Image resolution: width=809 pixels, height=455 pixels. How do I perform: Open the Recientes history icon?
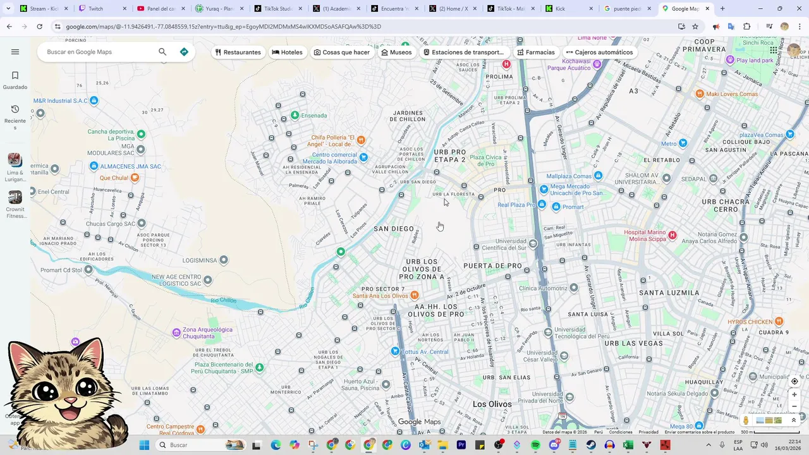point(15,109)
